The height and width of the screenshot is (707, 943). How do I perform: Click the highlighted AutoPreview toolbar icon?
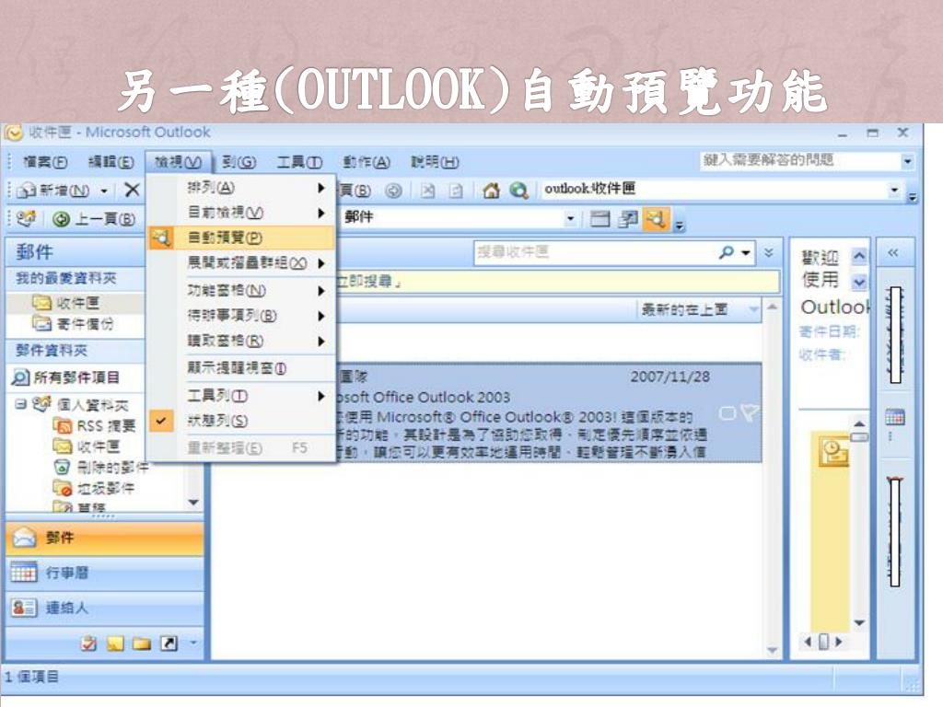tap(655, 219)
